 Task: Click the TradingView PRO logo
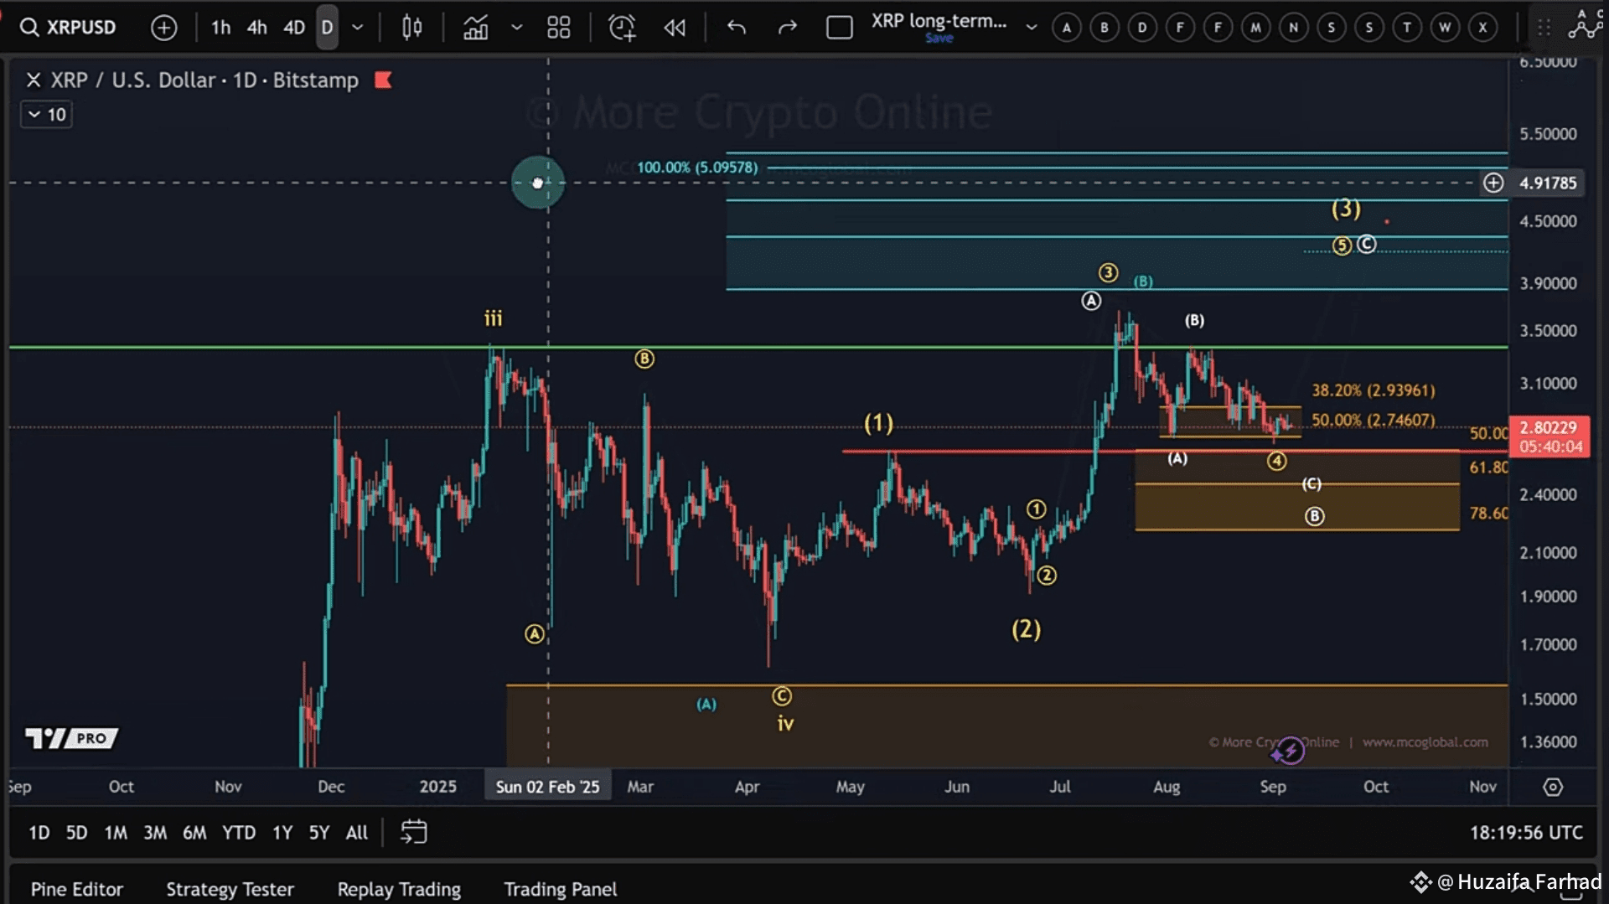pyautogui.click(x=71, y=738)
